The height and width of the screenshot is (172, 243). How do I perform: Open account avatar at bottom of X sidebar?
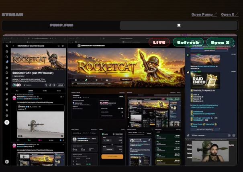pyautogui.click(x=7, y=162)
